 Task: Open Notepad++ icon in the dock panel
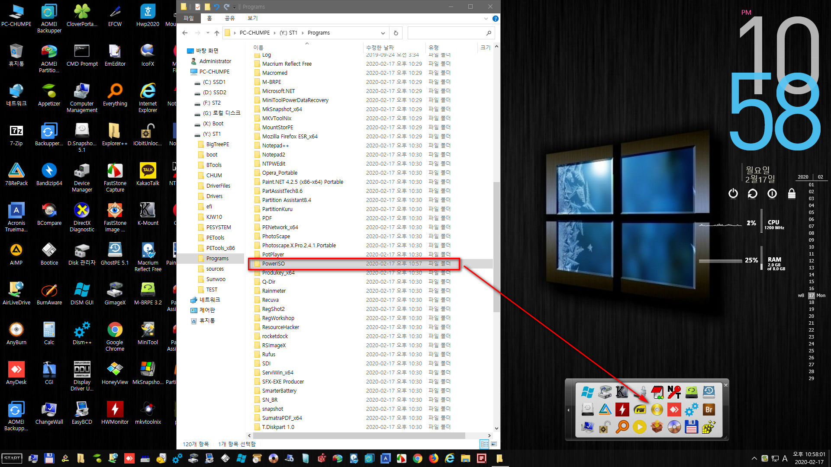click(657, 392)
